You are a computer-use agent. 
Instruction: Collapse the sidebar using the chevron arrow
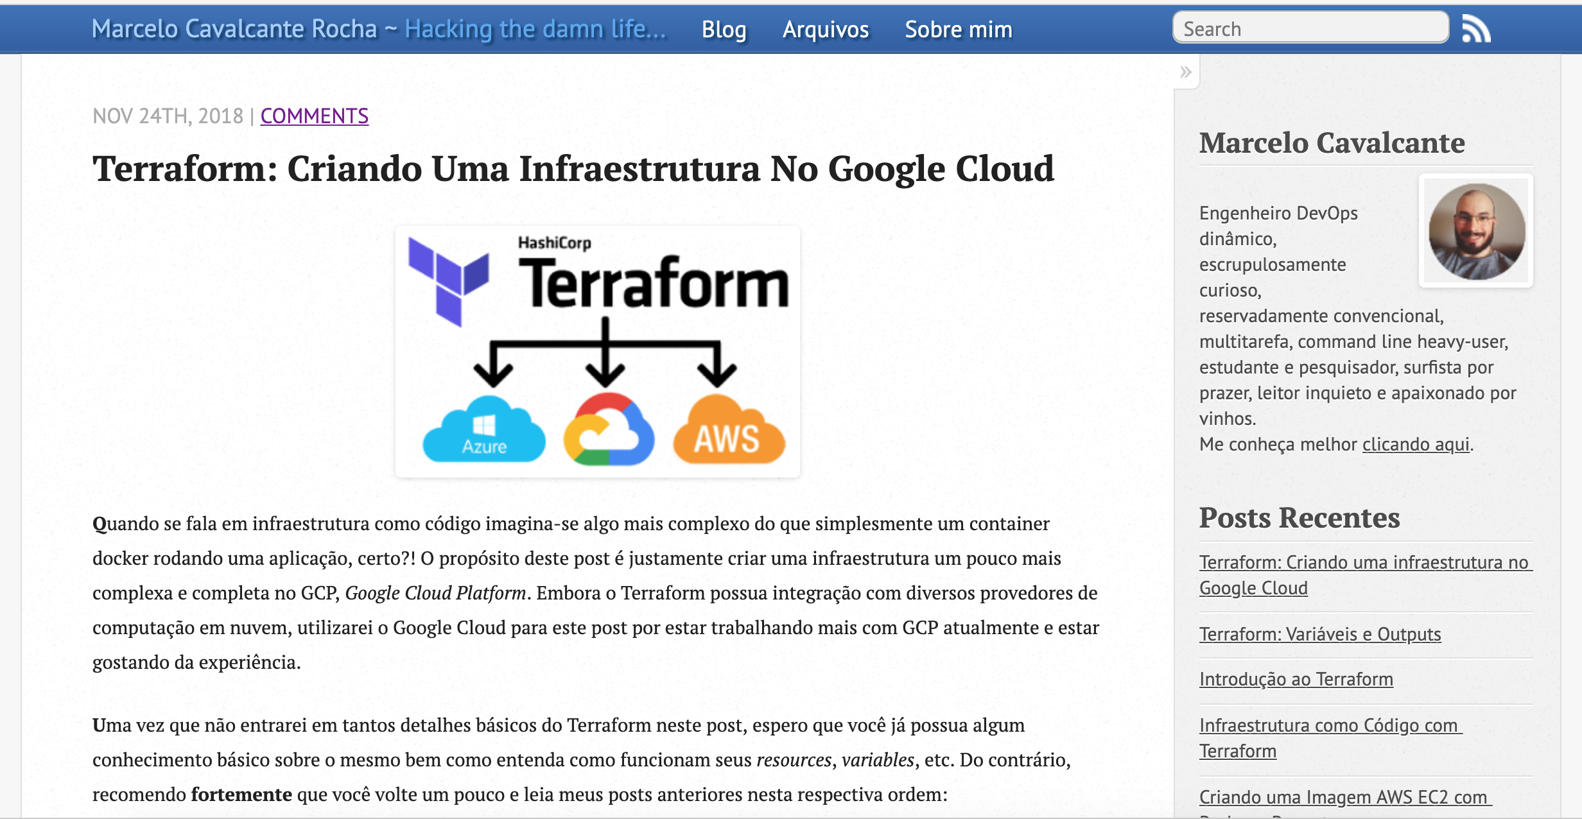coord(1185,72)
